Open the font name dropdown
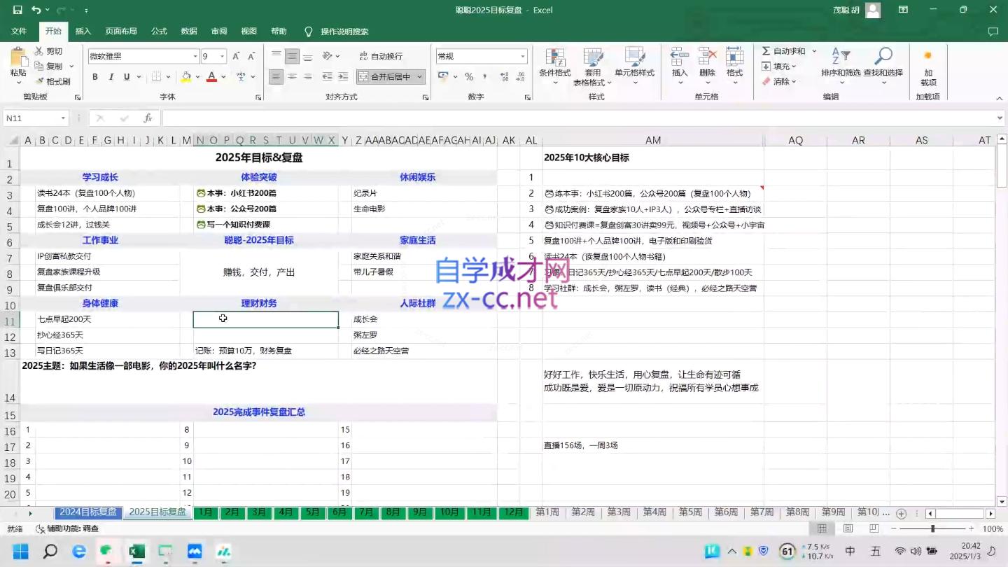Image resolution: width=1008 pixels, height=567 pixels. point(195,56)
